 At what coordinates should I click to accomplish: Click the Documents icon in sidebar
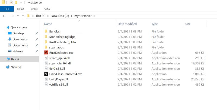click(10, 45)
